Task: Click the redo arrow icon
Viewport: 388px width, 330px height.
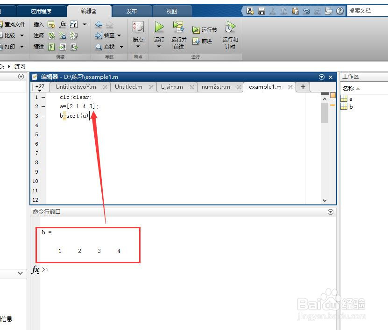Action: coord(317,11)
